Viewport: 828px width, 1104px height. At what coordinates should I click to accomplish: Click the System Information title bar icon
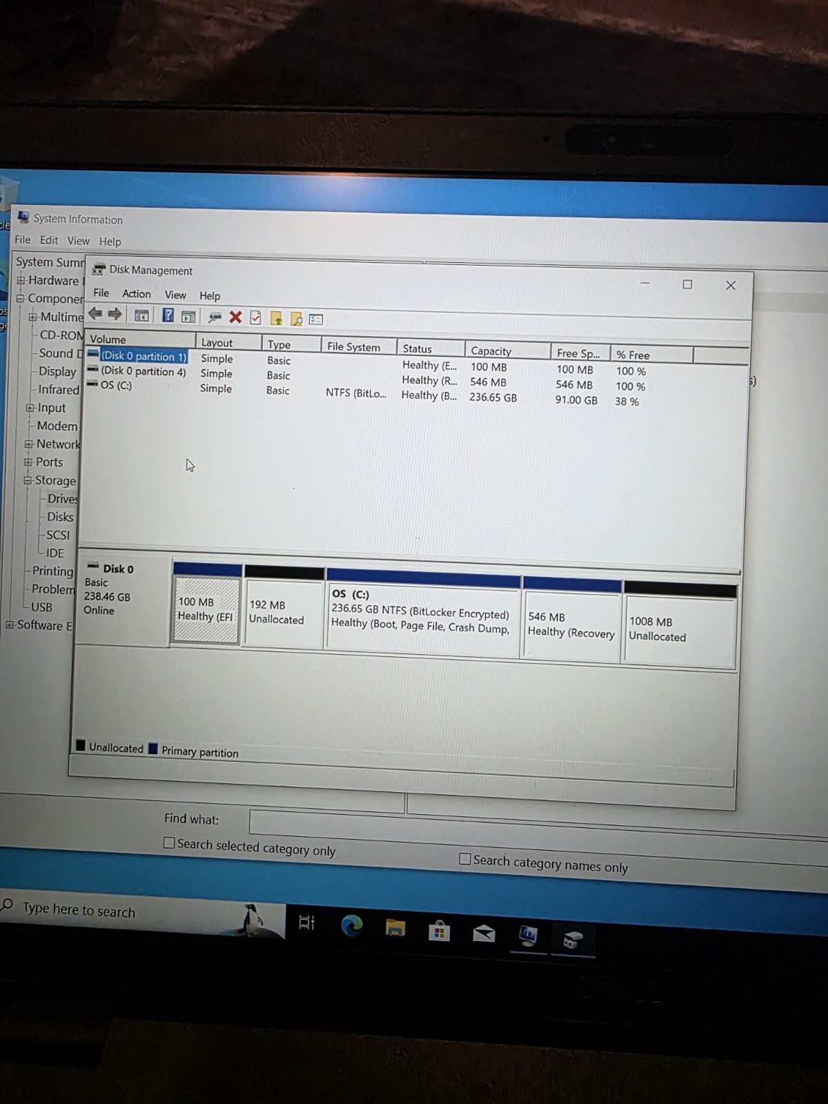point(23,217)
